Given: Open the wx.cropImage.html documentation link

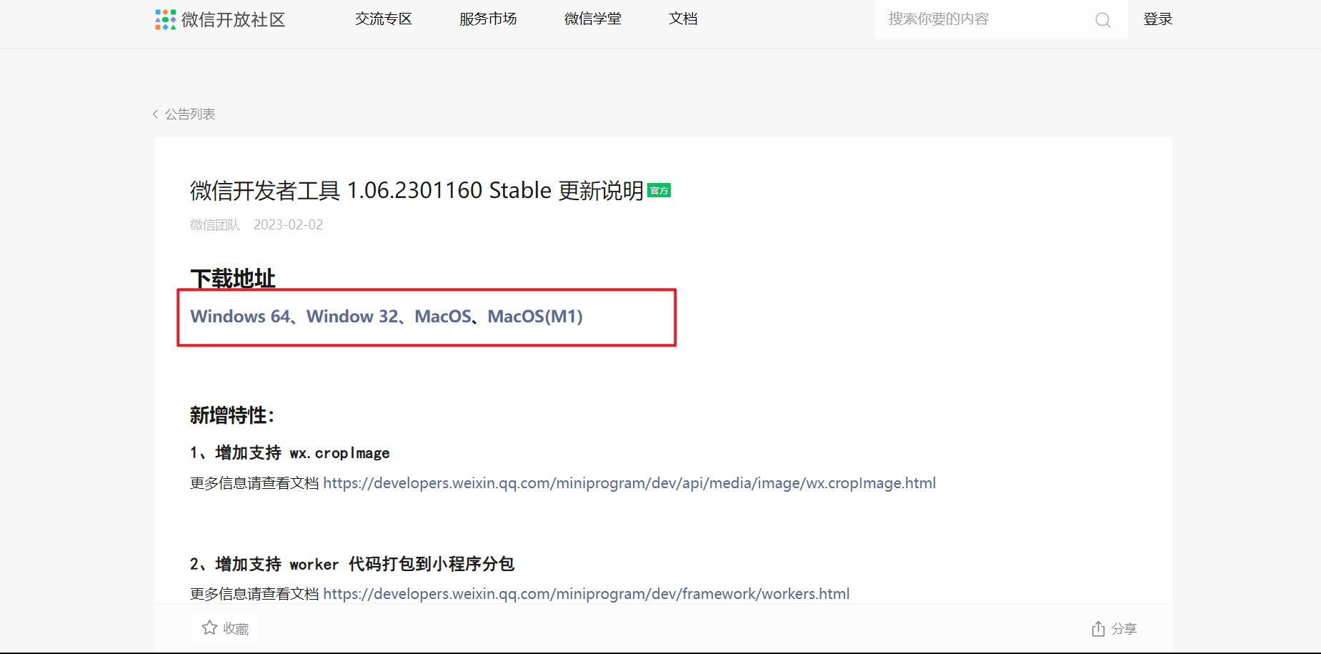Looking at the screenshot, I should (629, 483).
